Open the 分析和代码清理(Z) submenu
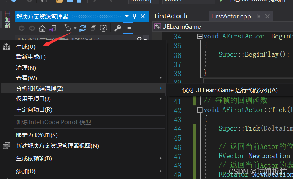Image resolution: width=293 pixels, height=179 pixels. pos(83,88)
